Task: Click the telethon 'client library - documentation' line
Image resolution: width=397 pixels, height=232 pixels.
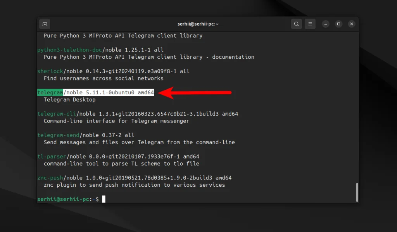Action: point(149,57)
